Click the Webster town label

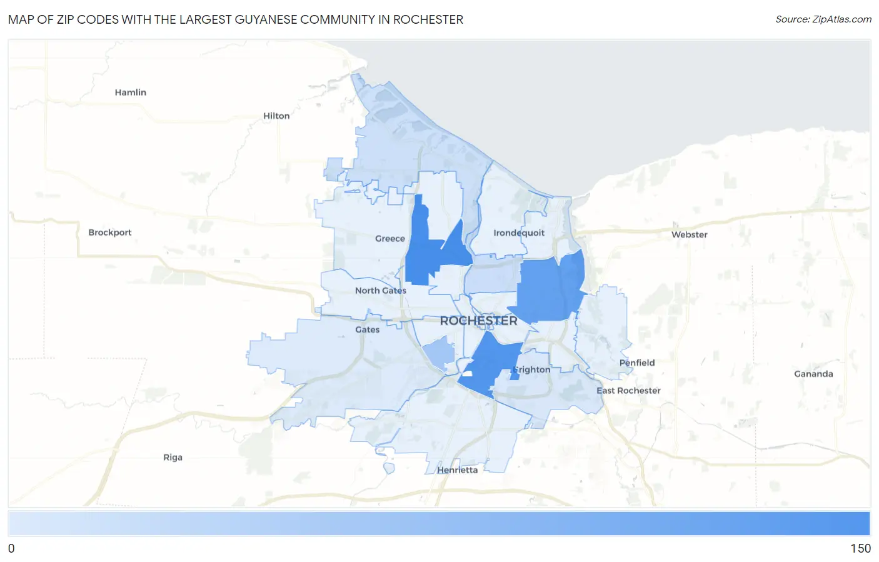tap(690, 234)
